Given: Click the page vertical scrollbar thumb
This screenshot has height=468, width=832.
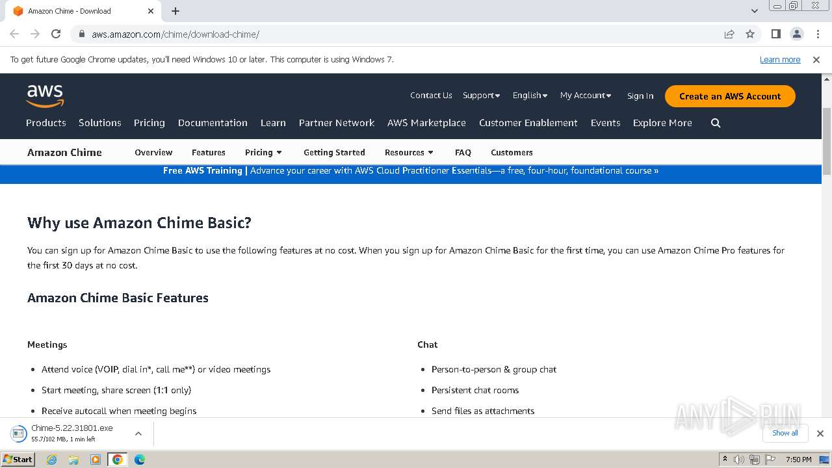Looking at the screenshot, I should [x=827, y=142].
